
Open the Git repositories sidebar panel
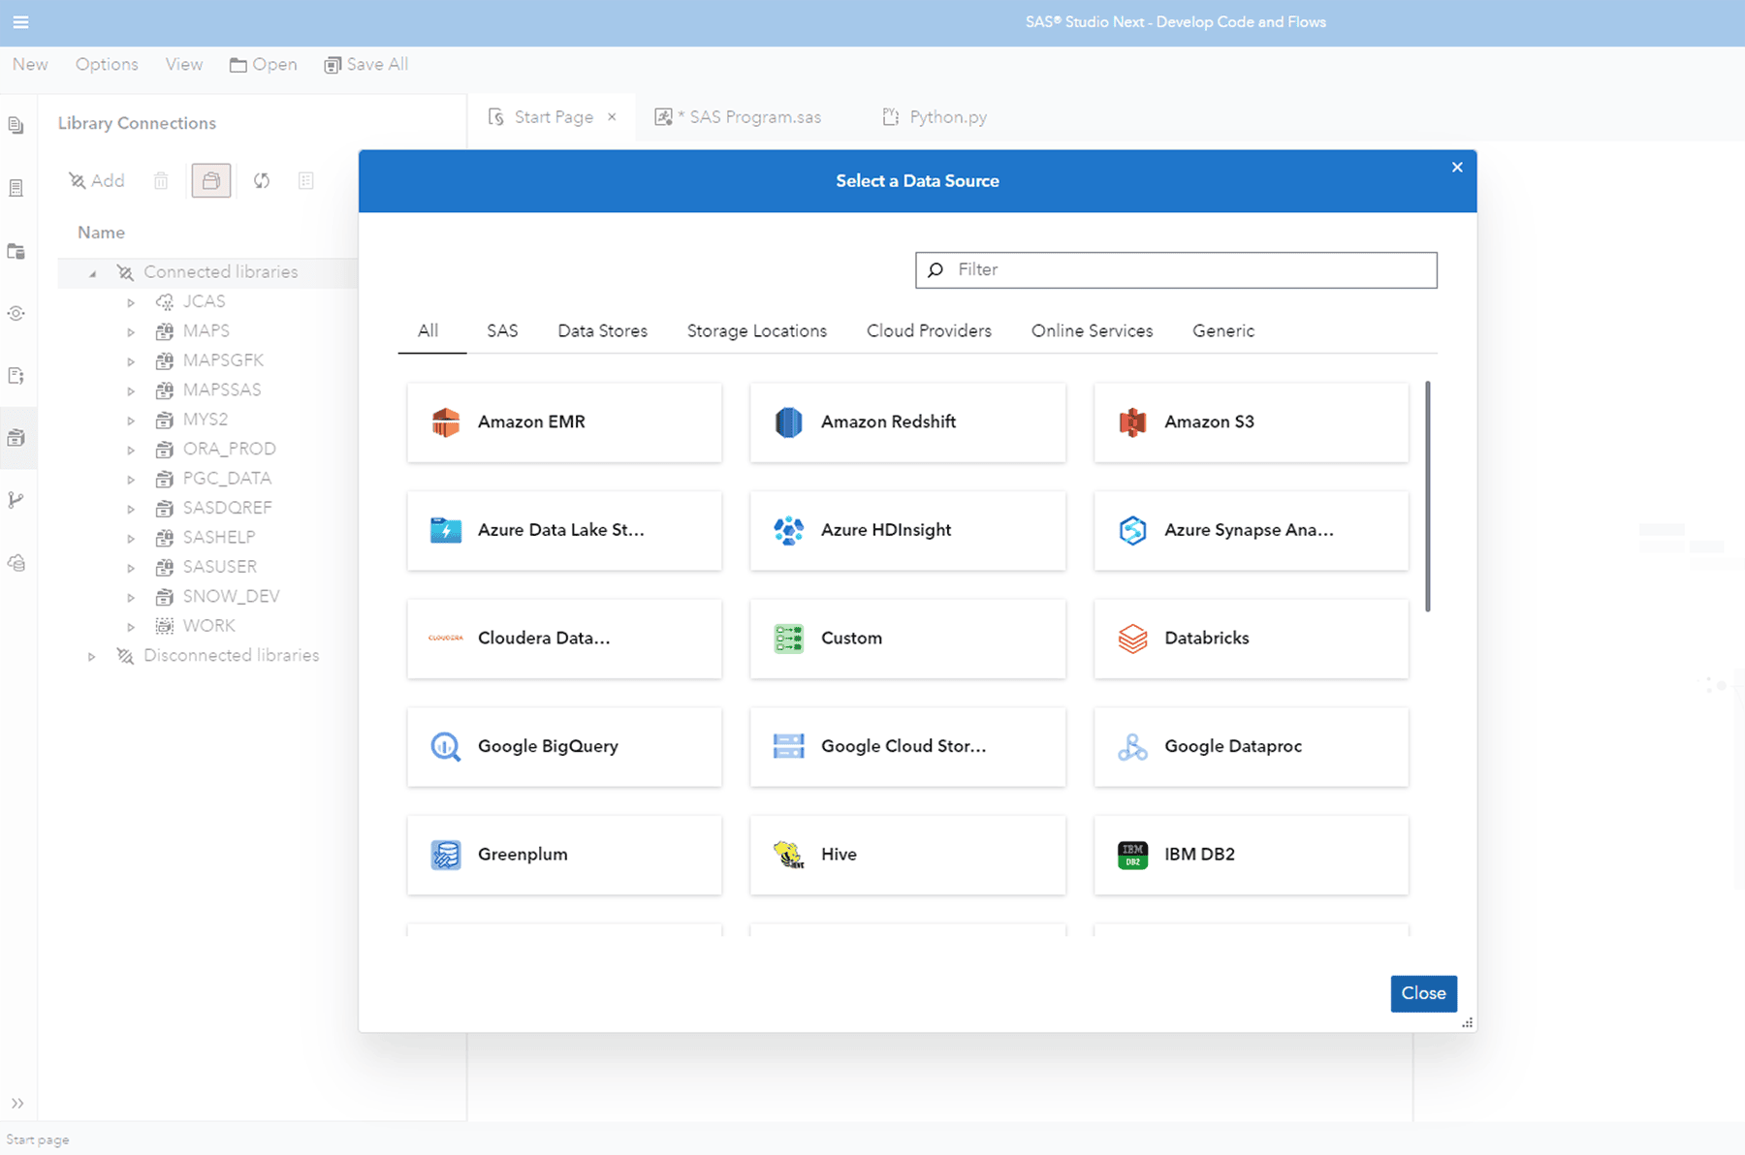point(16,500)
